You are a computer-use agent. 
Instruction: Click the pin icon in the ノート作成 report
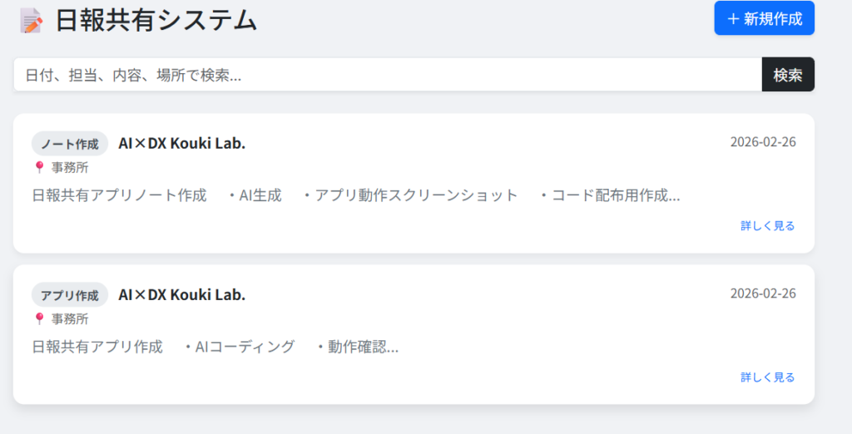pyautogui.click(x=39, y=167)
